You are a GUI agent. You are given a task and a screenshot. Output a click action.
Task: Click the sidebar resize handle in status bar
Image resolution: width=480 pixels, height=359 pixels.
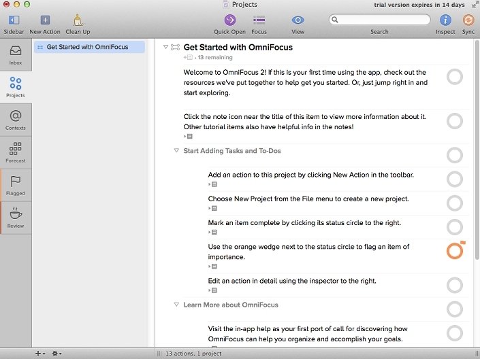[x=159, y=354]
